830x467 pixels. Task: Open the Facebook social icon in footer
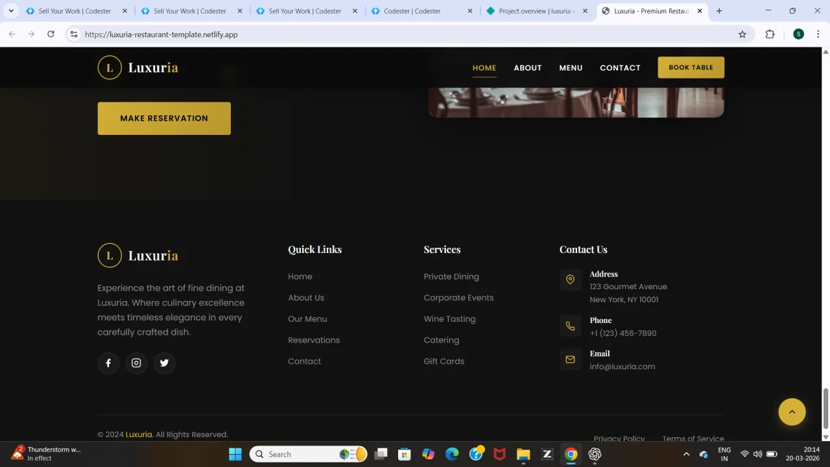108,363
